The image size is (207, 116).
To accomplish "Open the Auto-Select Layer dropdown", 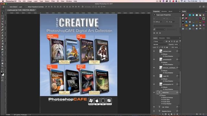I will click(x=22, y=7).
